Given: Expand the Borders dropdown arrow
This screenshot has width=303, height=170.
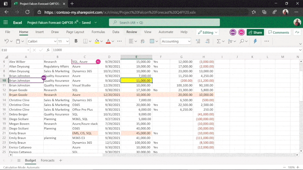Looking at the screenshot, I should pyautogui.click(x=90, y=41).
